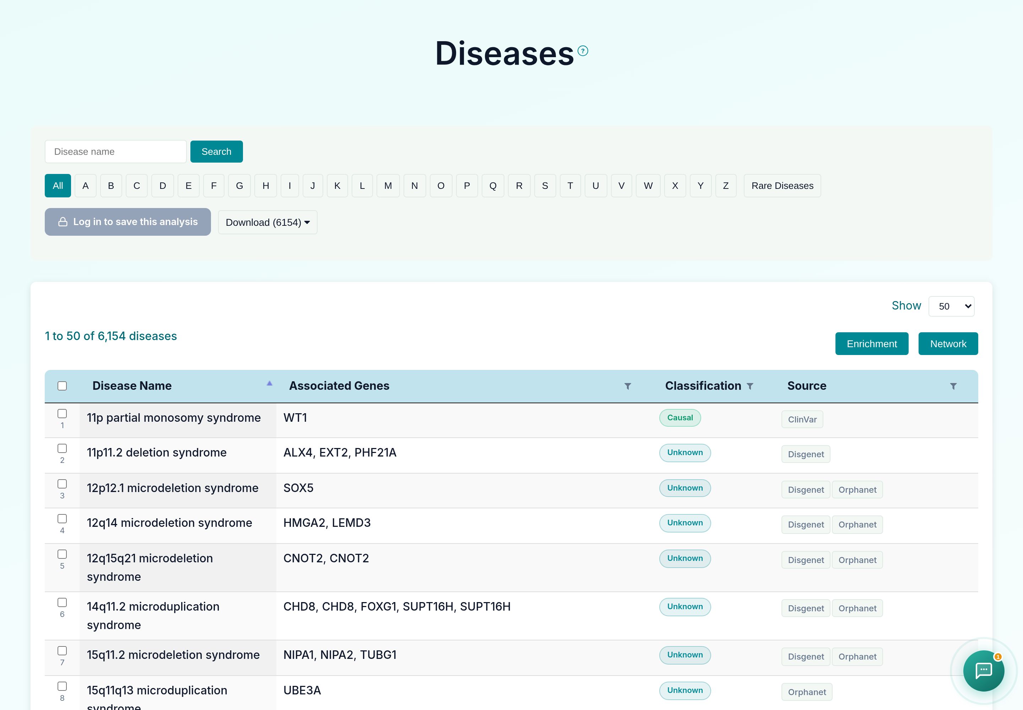This screenshot has height=710, width=1023.
Task: Filter diseases by letter A
Action: click(x=86, y=186)
